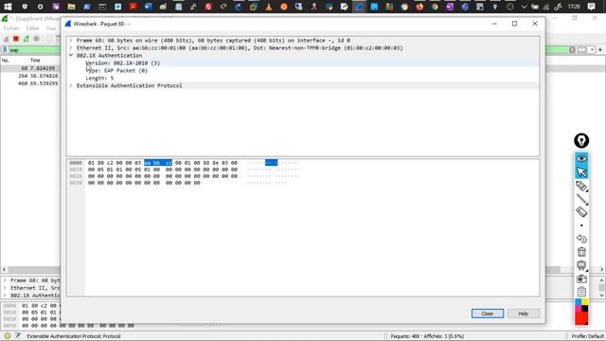Pick the red color swatch
Viewport: 606px width, 341px height.
pyautogui.click(x=581, y=318)
